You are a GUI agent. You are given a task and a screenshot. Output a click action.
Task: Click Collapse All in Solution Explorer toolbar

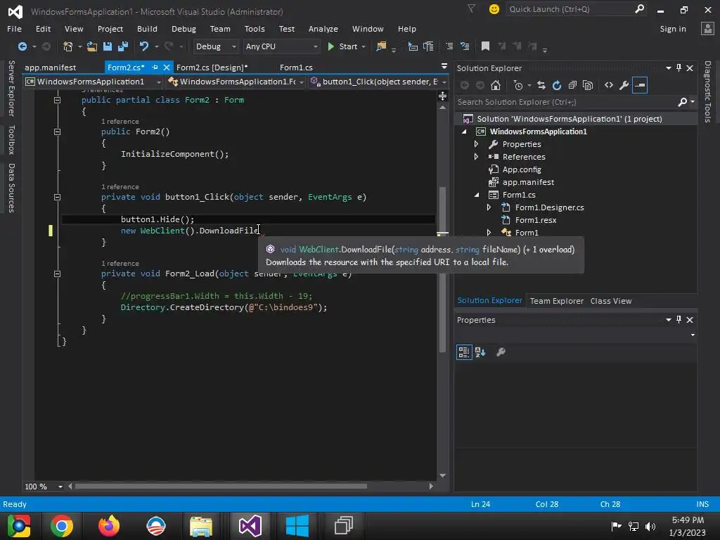pos(572,85)
